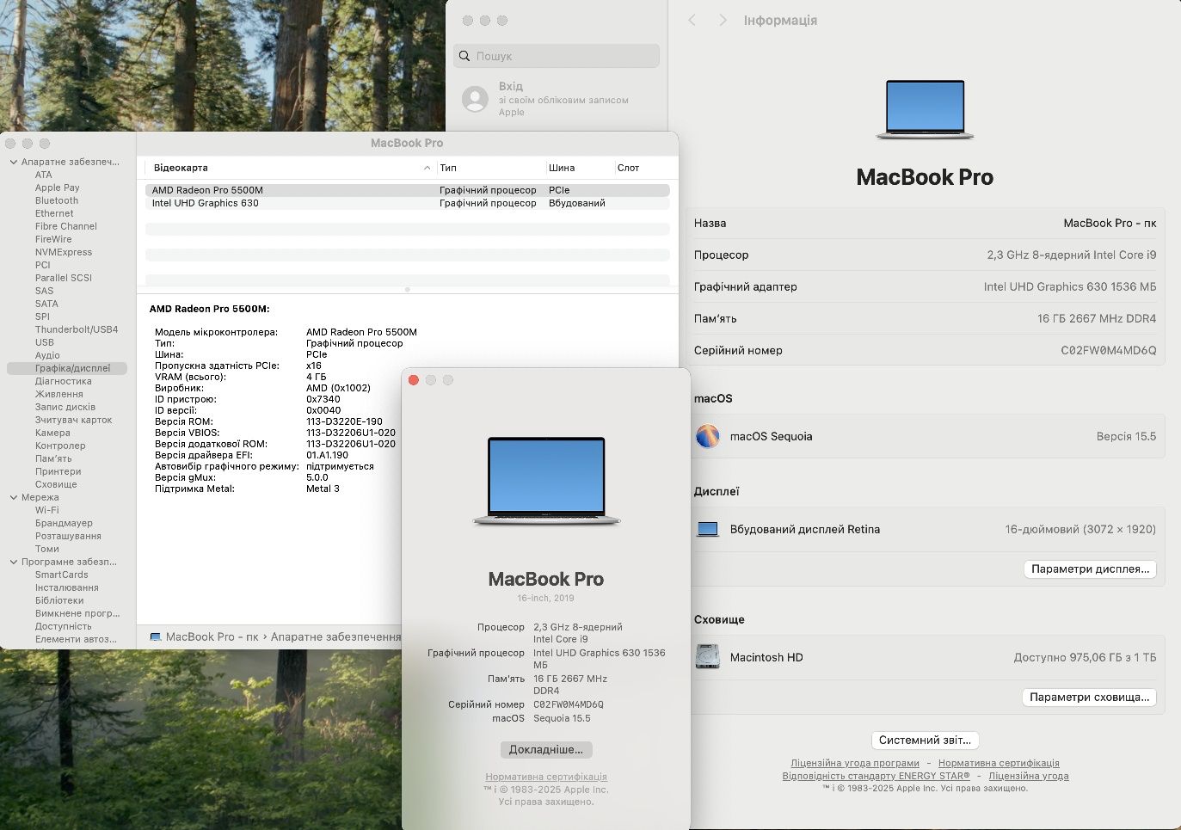Open Apple Pay in the sidebar
This screenshot has width=1181, height=830.
click(57, 188)
